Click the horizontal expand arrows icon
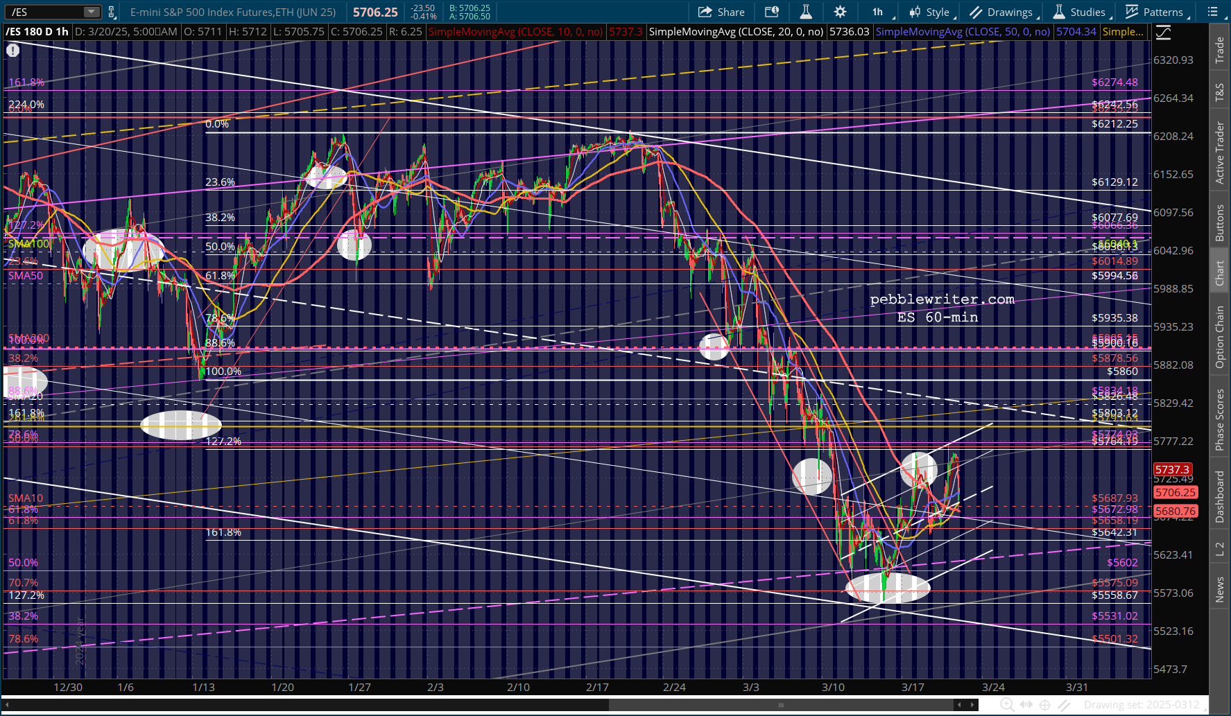This screenshot has width=1231, height=716. (x=1026, y=705)
